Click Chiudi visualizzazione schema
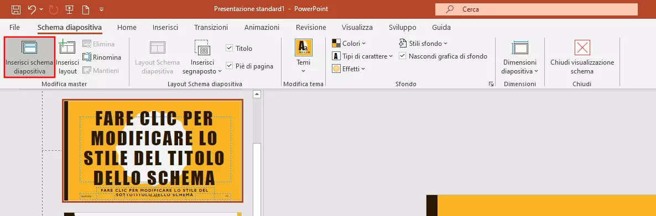The width and height of the screenshot is (656, 216). click(582, 57)
